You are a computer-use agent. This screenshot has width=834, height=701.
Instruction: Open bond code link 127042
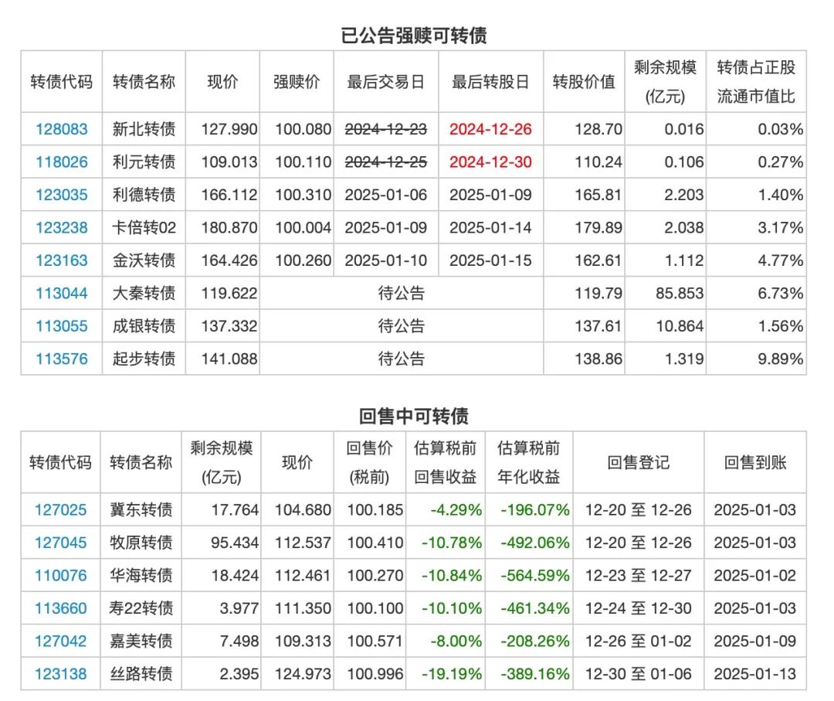(61, 641)
